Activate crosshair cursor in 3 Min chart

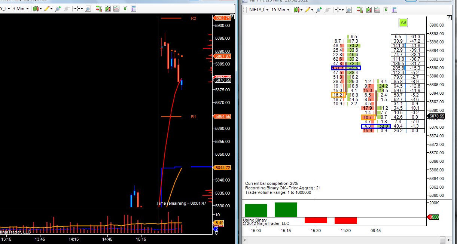77,9
